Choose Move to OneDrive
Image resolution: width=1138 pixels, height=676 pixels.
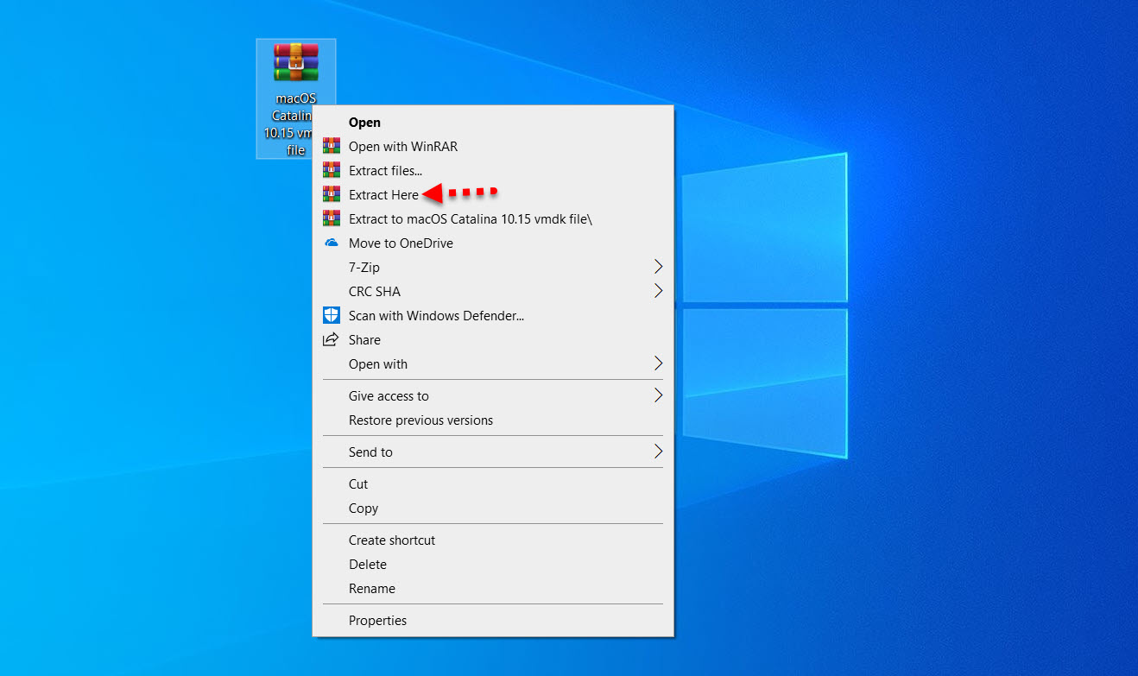(x=492, y=243)
